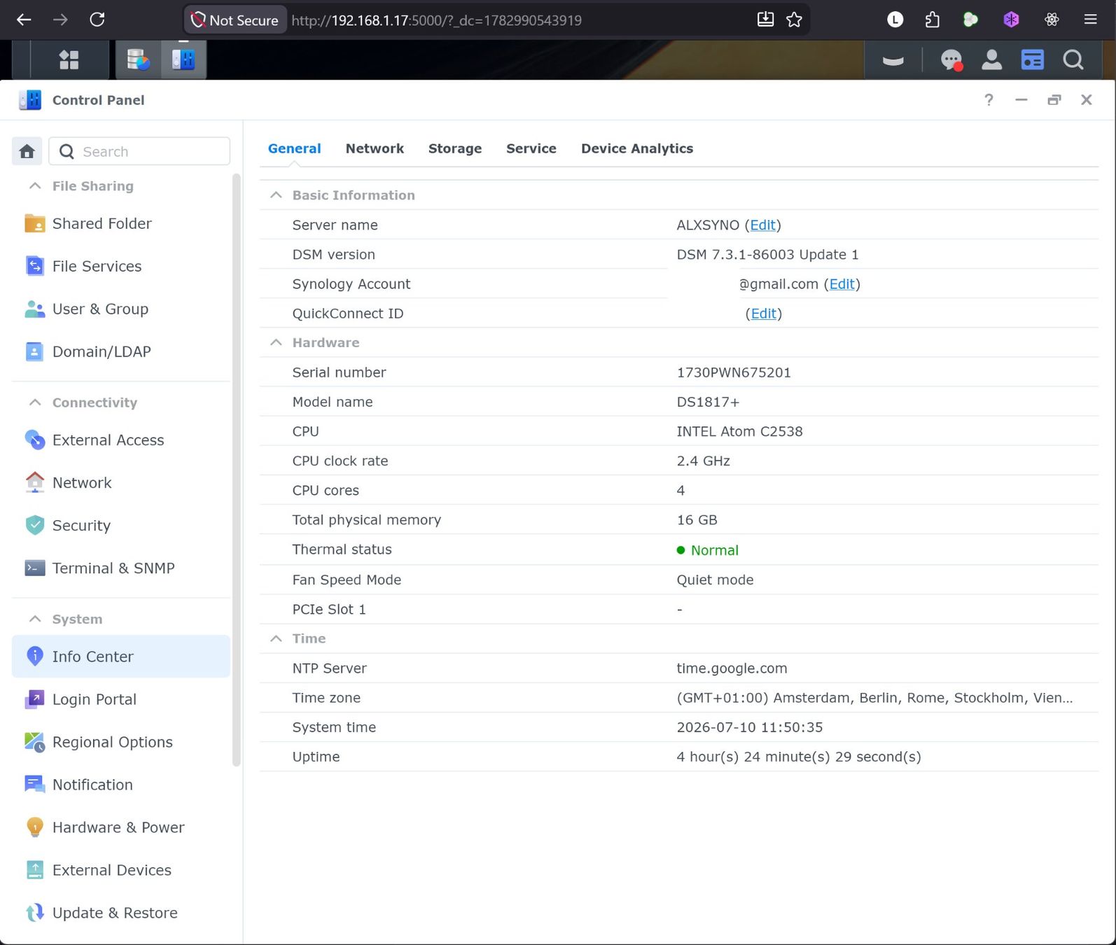Image resolution: width=1116 pixels, height=945 pixels.
Task: Open Shared Folder settings
Action: [x=121, y=223]
